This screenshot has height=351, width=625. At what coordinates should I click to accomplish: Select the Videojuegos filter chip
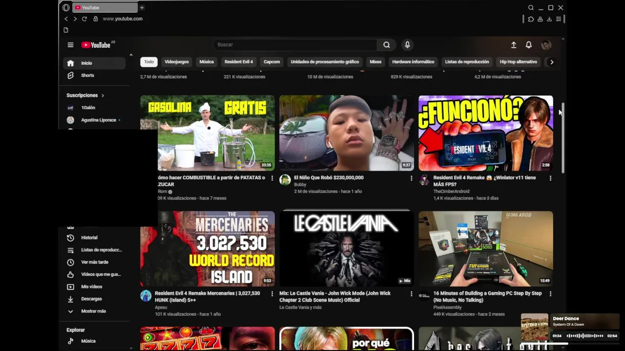tap(176, 62)
